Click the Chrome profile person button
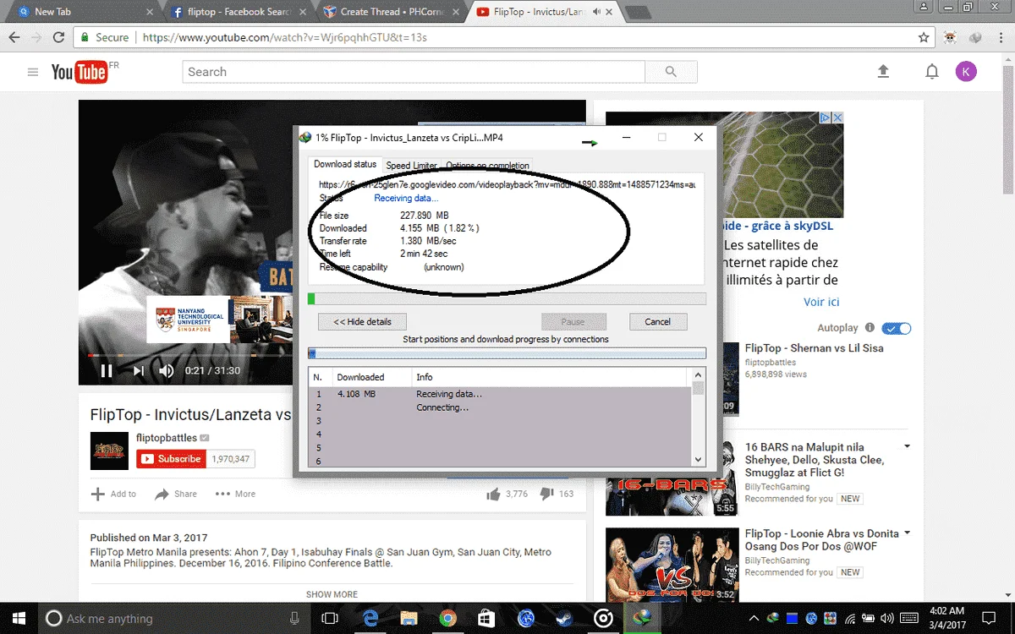 (924, 8)
